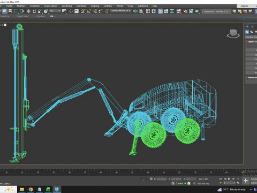This screenshot has height=193, width=257.
Task: Open the Graph Editors menu
Action: 51,6
